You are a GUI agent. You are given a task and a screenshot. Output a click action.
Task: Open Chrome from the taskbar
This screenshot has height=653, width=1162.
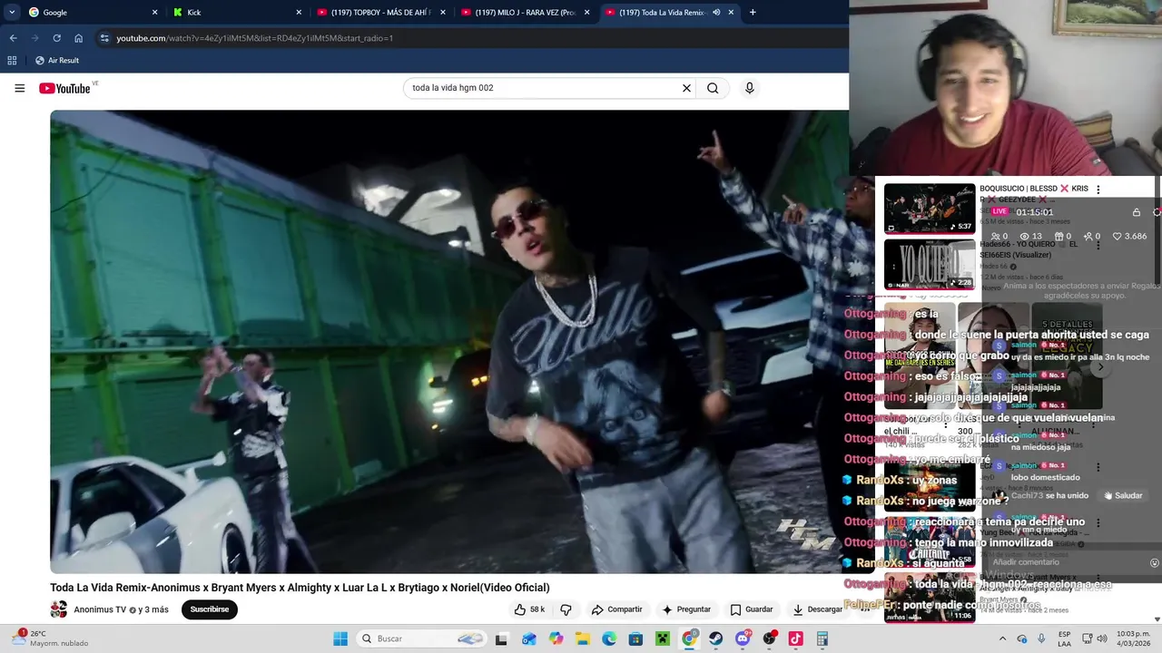(689, 638)
